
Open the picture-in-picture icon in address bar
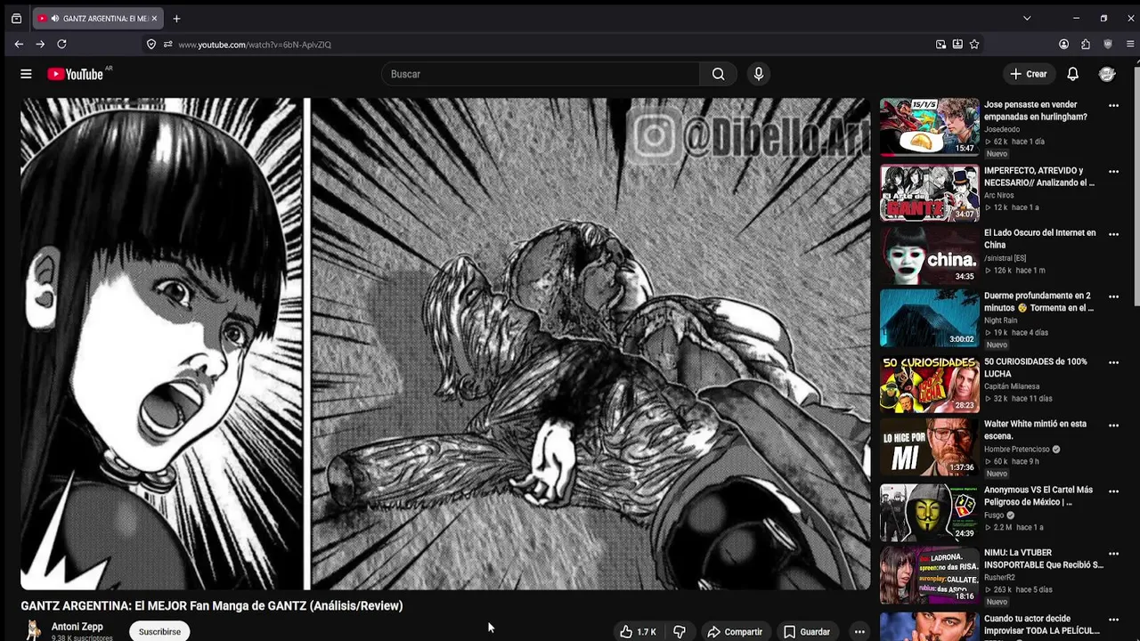tap(940, 44)
